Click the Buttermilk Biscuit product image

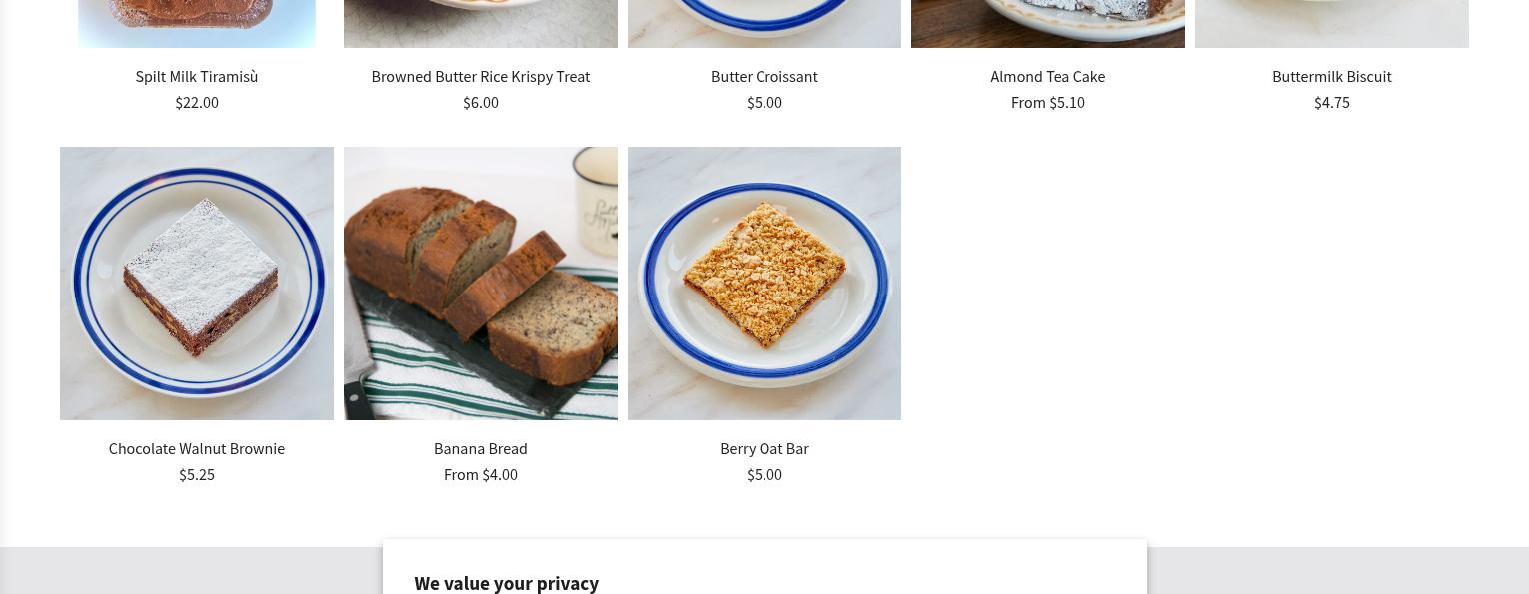click(x=1332, y=23)
